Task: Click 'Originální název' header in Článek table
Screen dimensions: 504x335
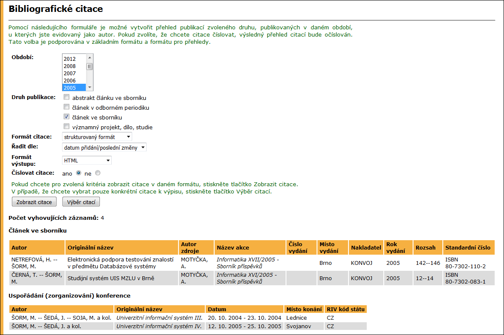Action: [122, 247]
